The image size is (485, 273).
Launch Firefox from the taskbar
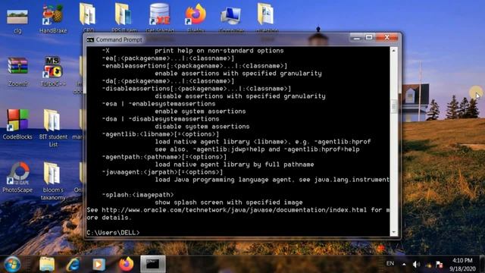(127, 265)
